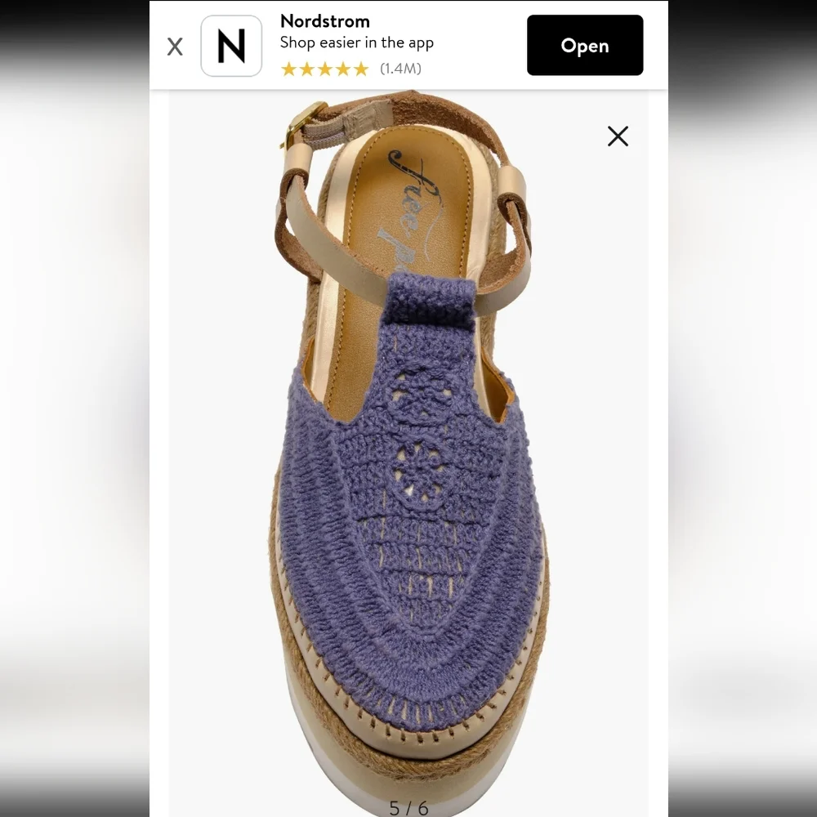The image size is (817, 817).
Task: Click the 5 / 6 image counter
Action: [x=408, y=808]
